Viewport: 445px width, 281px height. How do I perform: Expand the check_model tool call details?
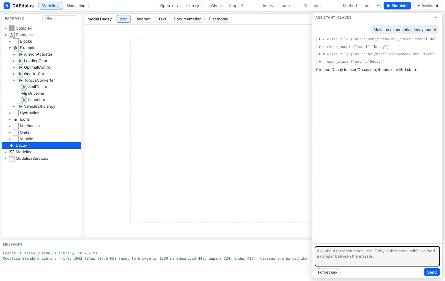point(320,47)
